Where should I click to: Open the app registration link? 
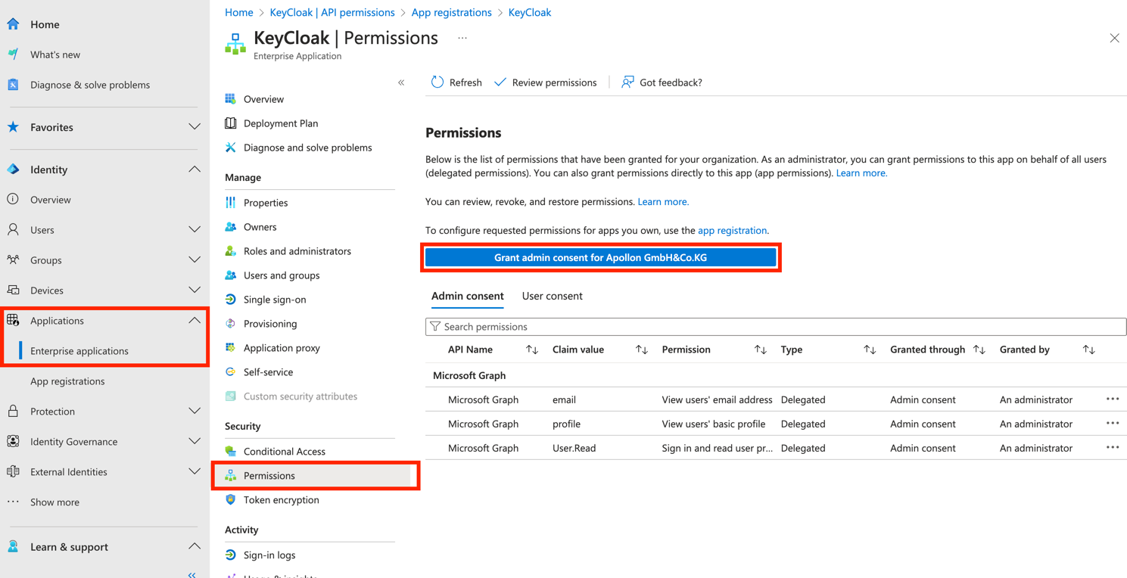(732, 231)
